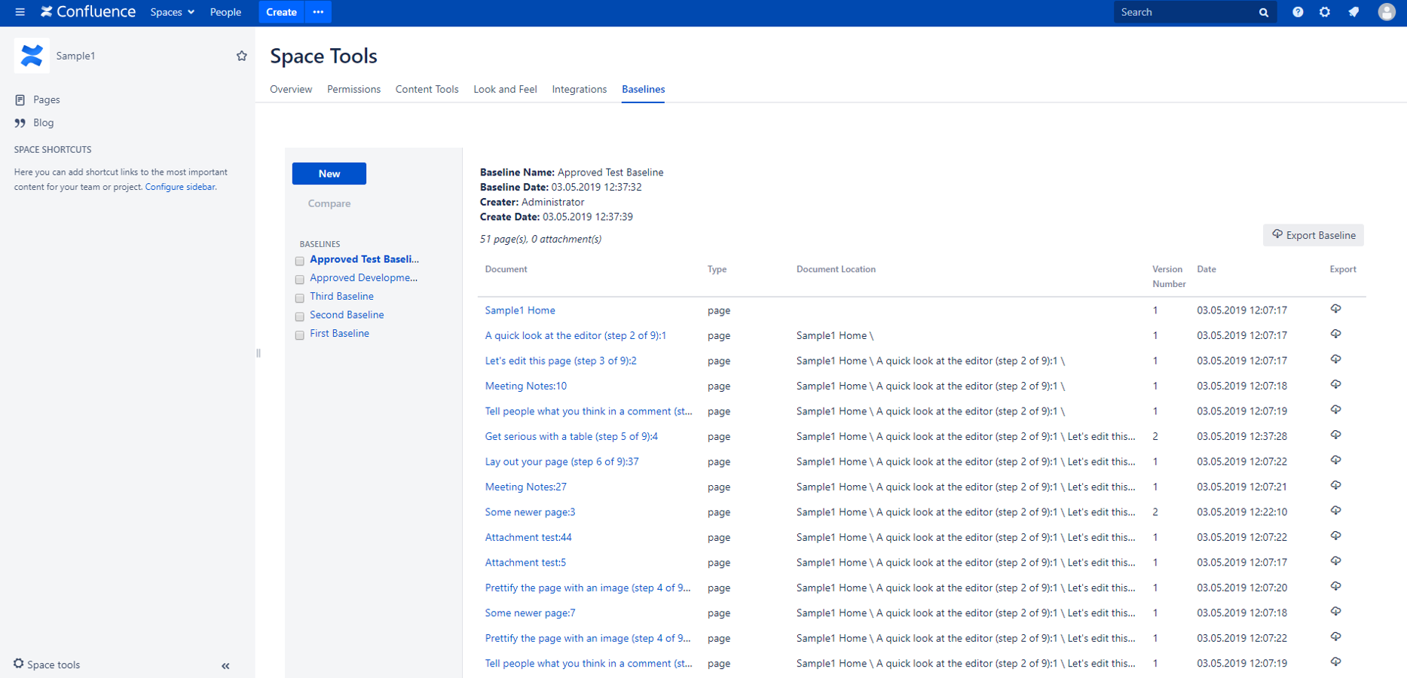Select the Approved Development baseline checkbox
This screenshot has height=678, width=1407.
click(300, 279)
